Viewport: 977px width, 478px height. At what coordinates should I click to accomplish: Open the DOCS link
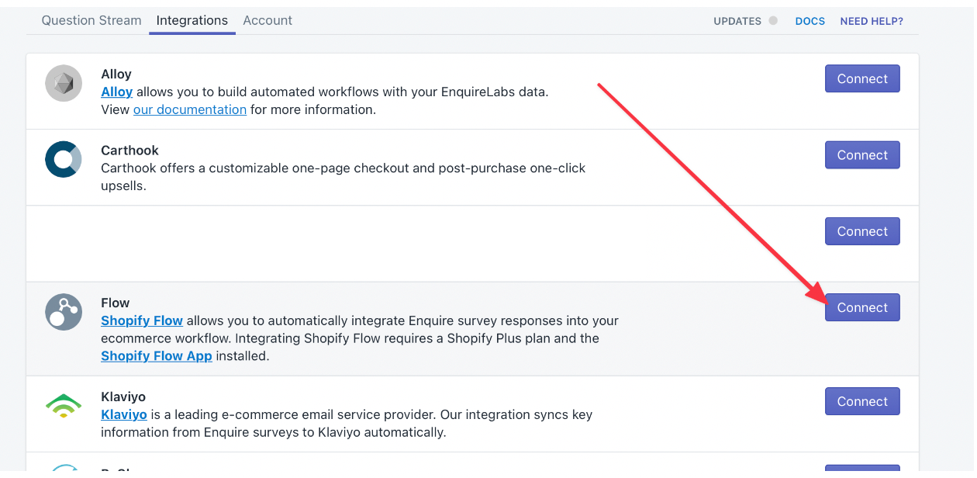coord(810,22)
